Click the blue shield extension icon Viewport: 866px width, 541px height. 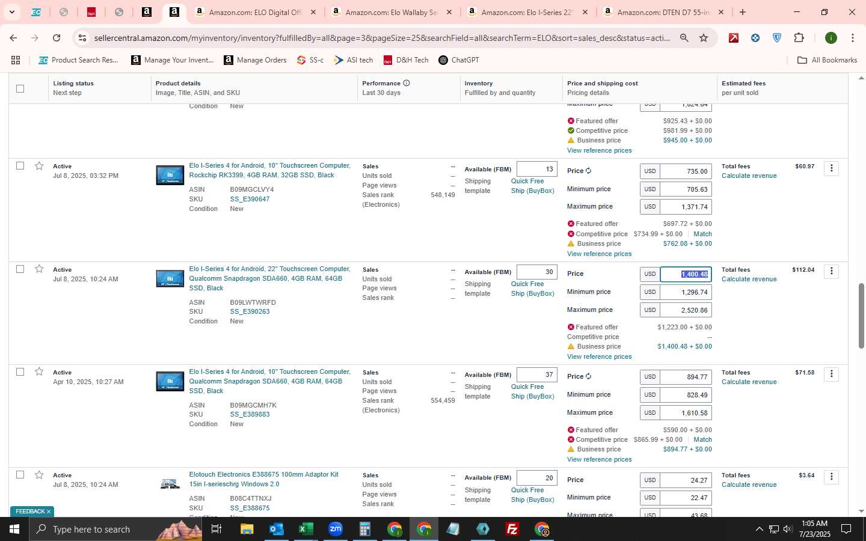point(777,38)
